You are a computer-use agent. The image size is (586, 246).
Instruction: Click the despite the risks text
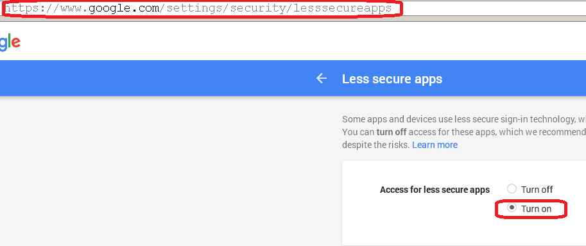(x=375, y=145)
